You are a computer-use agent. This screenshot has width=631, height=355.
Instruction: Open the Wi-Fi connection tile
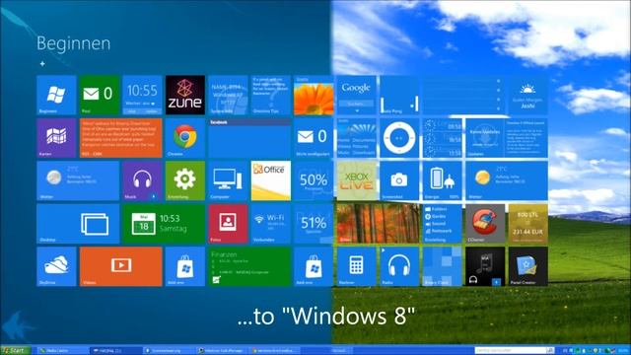(x=271, y=224)
